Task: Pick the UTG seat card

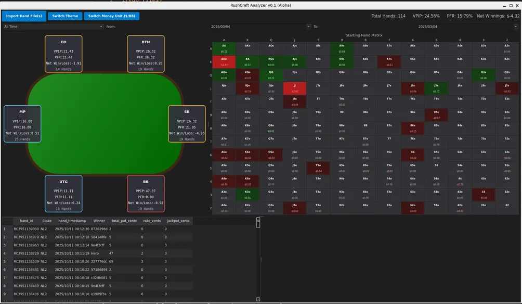Action: [63, 193]
